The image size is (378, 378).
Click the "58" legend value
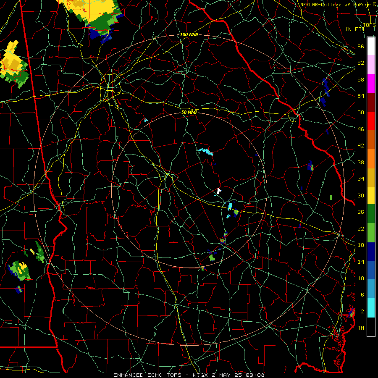click(361, 79)
